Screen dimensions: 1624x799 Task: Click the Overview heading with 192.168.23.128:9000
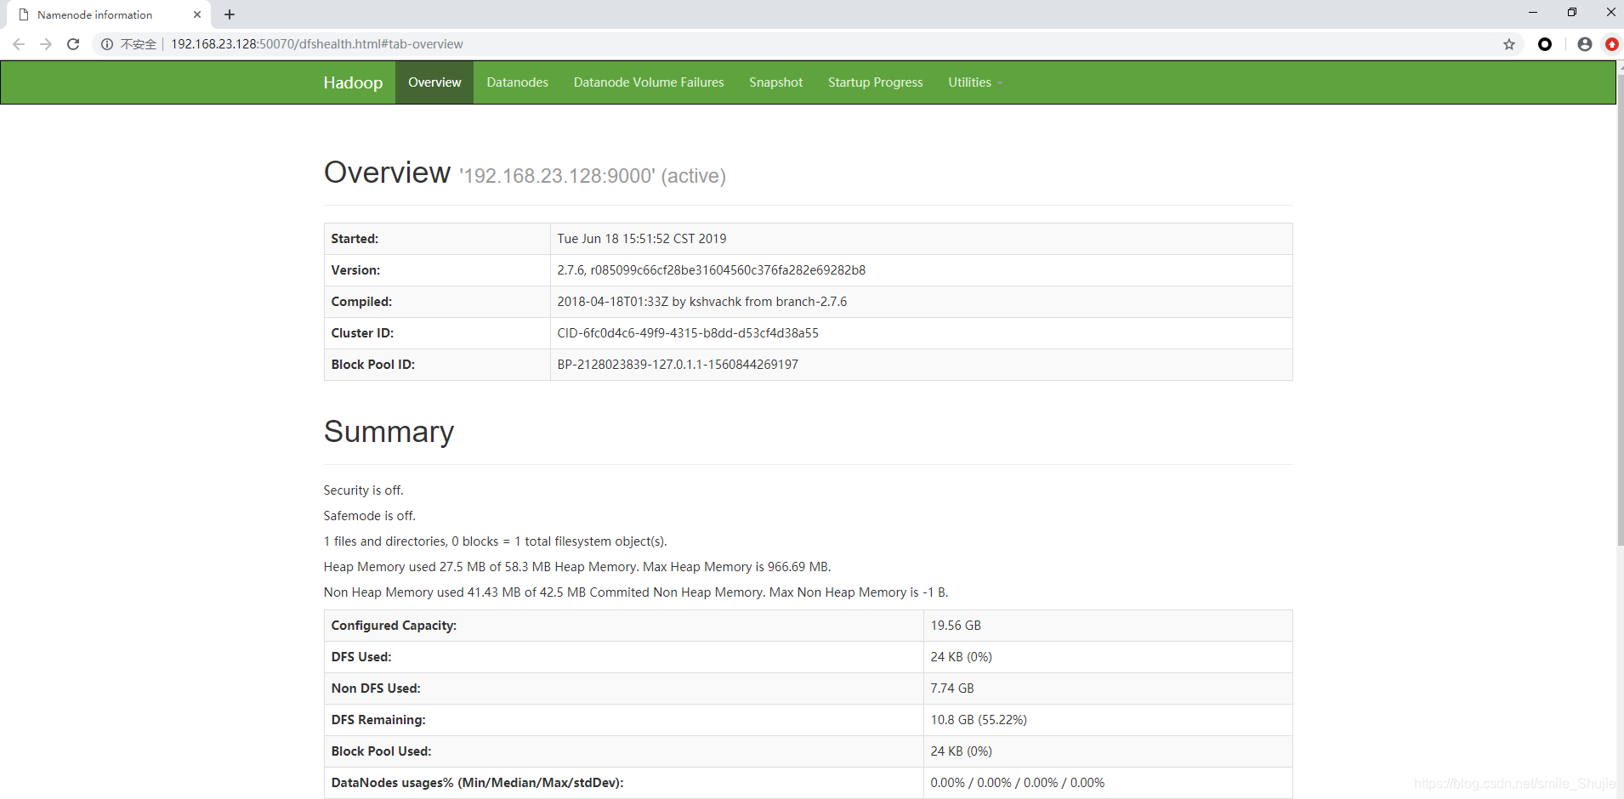pos(525,173)
